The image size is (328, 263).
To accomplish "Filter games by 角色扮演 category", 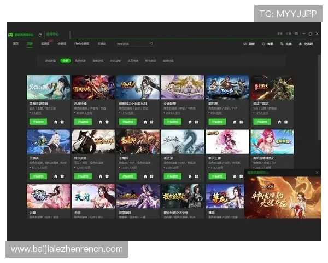I will pyautogui.click(x=80, y=61).
